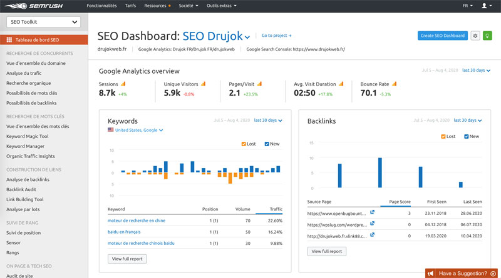The width and height of the screenshot is (501, 278).
Task: Change Backlinks widget last 30 days range
Action: coord(467,120)
